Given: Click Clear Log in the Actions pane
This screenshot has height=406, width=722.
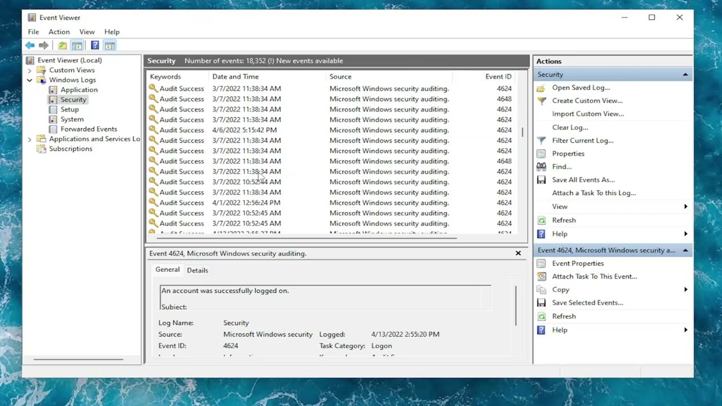Looking at the screenshot, I should pyautogui.click(x=570, y=127).
